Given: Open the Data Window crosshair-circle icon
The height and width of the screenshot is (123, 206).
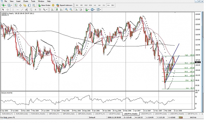Looking at the screenshot, I should [20, 5].
